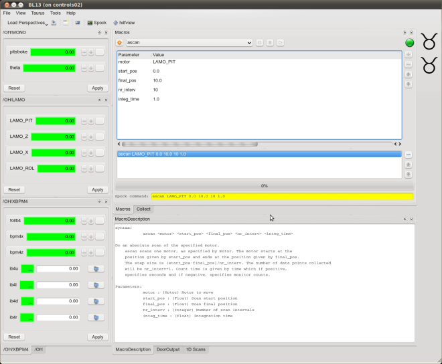Click the green door state LED
The image size is (442, 364).
click(x=409, y=43)
